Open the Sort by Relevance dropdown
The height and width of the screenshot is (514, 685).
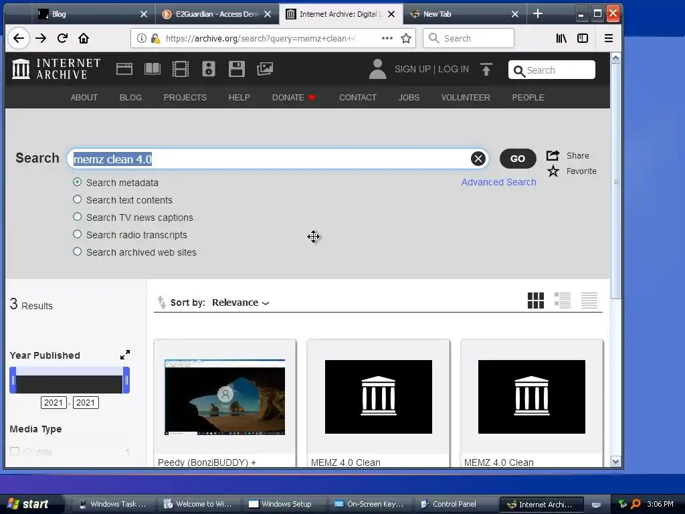(x=240, y=303)
